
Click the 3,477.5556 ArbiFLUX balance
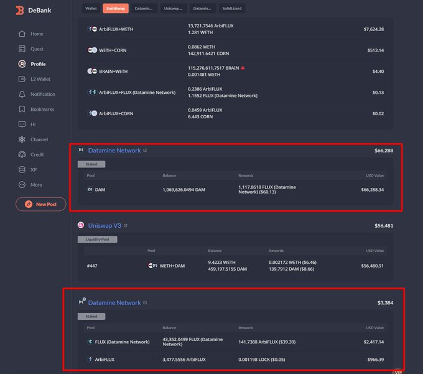(184, 360)
